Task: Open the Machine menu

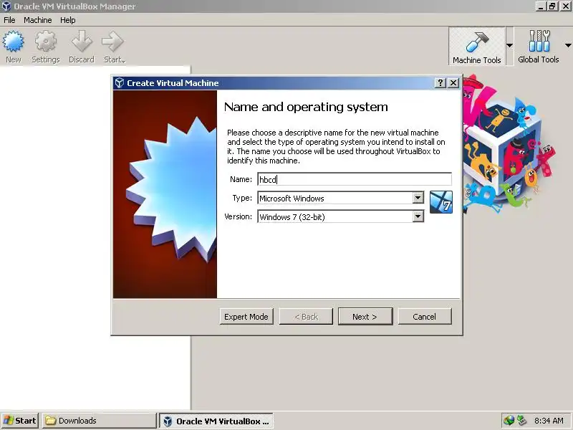Action: [x=38, y=20]
